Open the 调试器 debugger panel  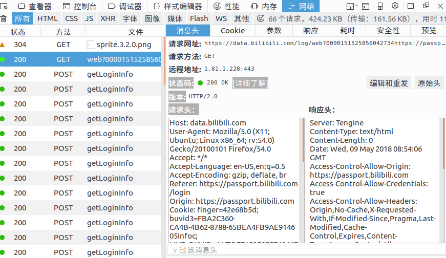[x=124, y=6]
